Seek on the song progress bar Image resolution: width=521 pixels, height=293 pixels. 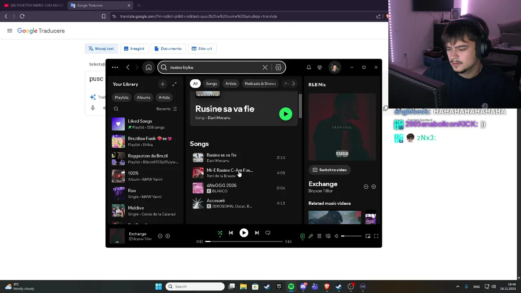244,241
